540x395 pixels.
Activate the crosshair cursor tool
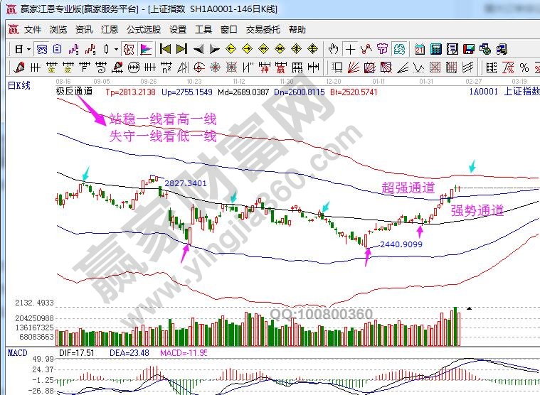[x=350, y=49]
